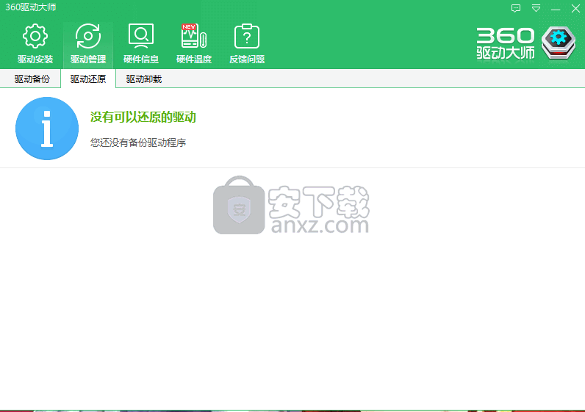The height and width of the screenshot is (412, 585).
Task: Click the 360驱动大师 logo badge
Action: (x=558, y=43)
